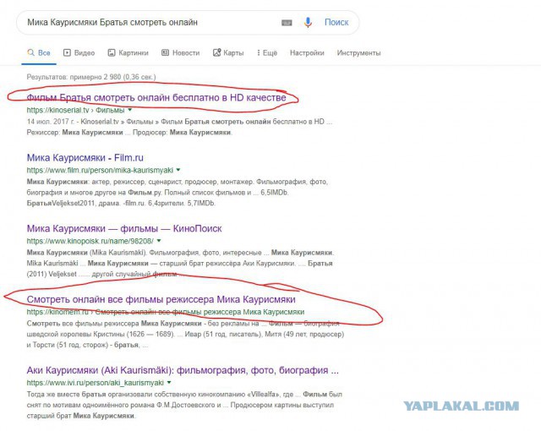This screenshot has width=541, height=431.
Task: Click the three-dots icon beside Ещё
Action: tap(259, 52)
